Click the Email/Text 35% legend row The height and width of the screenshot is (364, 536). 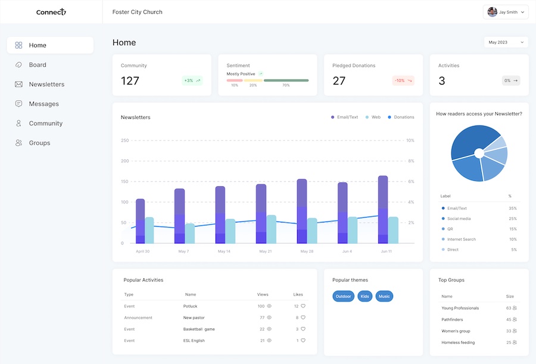[479, 208]
